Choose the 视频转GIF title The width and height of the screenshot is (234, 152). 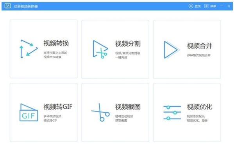[x=58, y=107]
